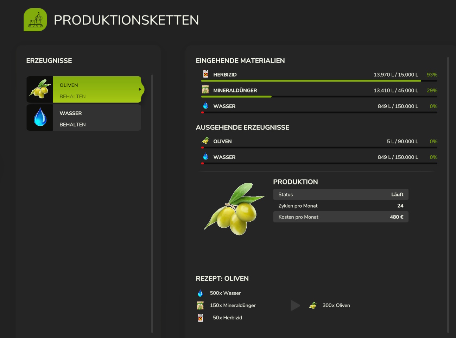456x338 pixels.
Task: Click the large olive image in Produktion
Action: coord(234,209)
